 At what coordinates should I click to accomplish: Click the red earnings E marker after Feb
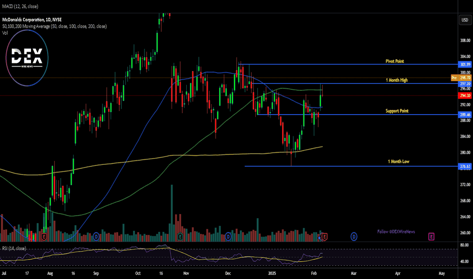click(x=325, y=237)
